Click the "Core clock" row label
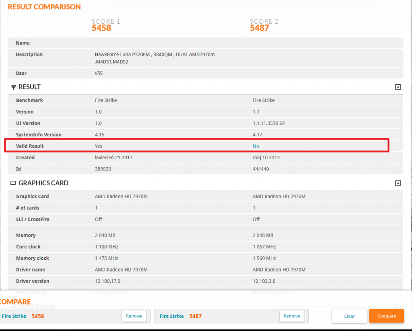 pos(29,247)
